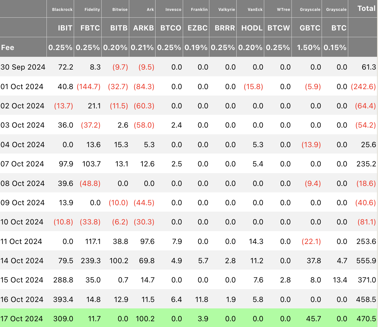Select the Total column header
The width and height of the screenshot is (379, 327).
pos(366,9)
